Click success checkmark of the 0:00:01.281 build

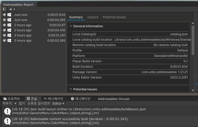click(x=4, y=35)
